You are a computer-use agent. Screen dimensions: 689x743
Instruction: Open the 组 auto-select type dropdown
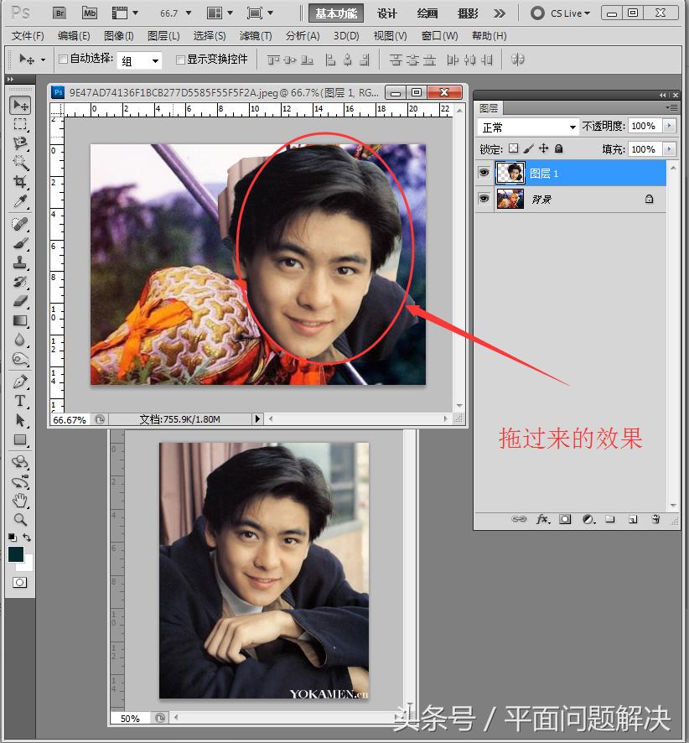tap(140, 60)
